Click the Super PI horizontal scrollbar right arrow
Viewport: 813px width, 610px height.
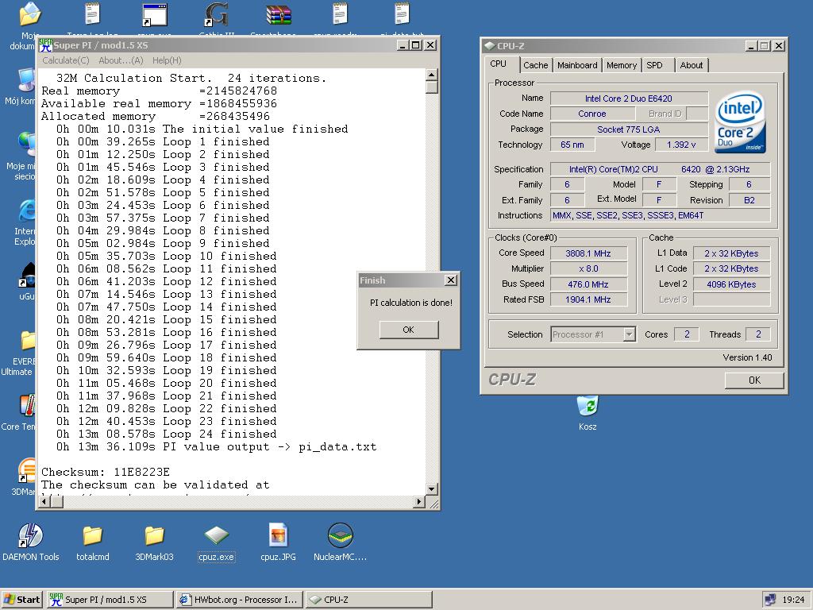[419, 502]
